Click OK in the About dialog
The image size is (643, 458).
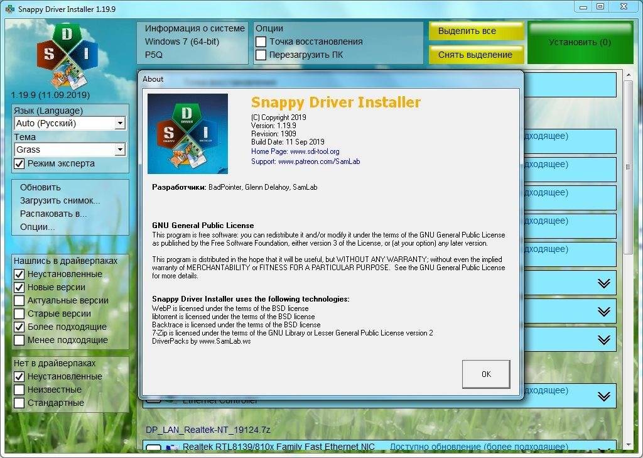pos(486,374)
